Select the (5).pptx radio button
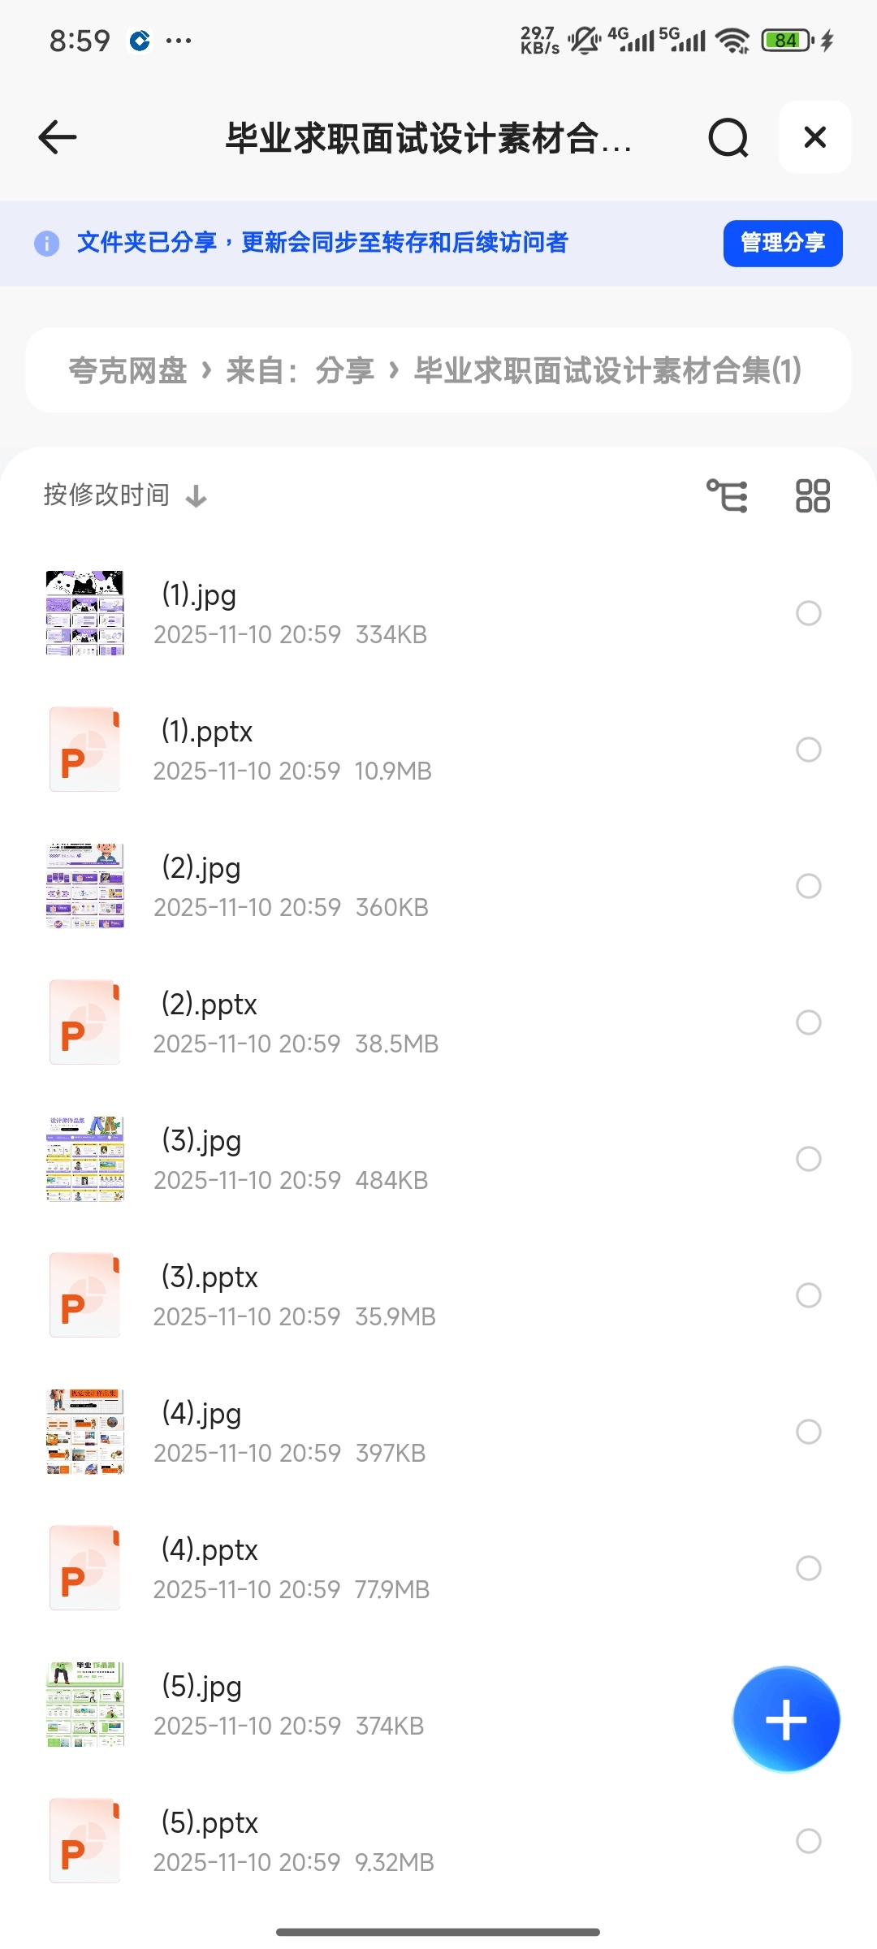Screen dimensions: 877x1949 (809, 1841)
